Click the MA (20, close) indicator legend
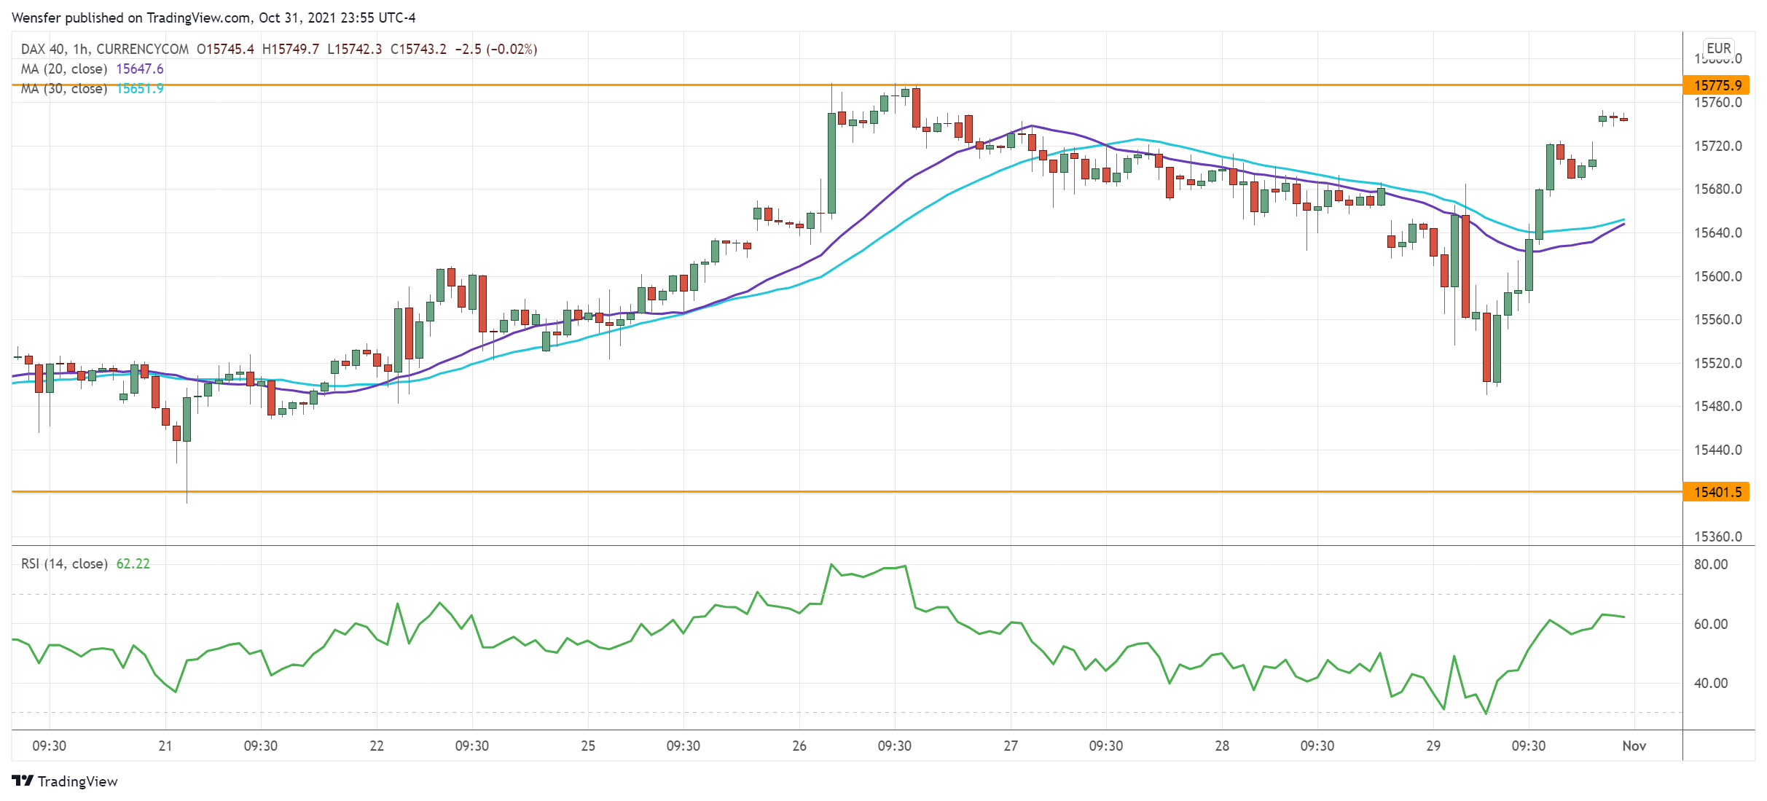Image resolution: width=1767 pixels, height=801 pixels. [x=64, y=69]
